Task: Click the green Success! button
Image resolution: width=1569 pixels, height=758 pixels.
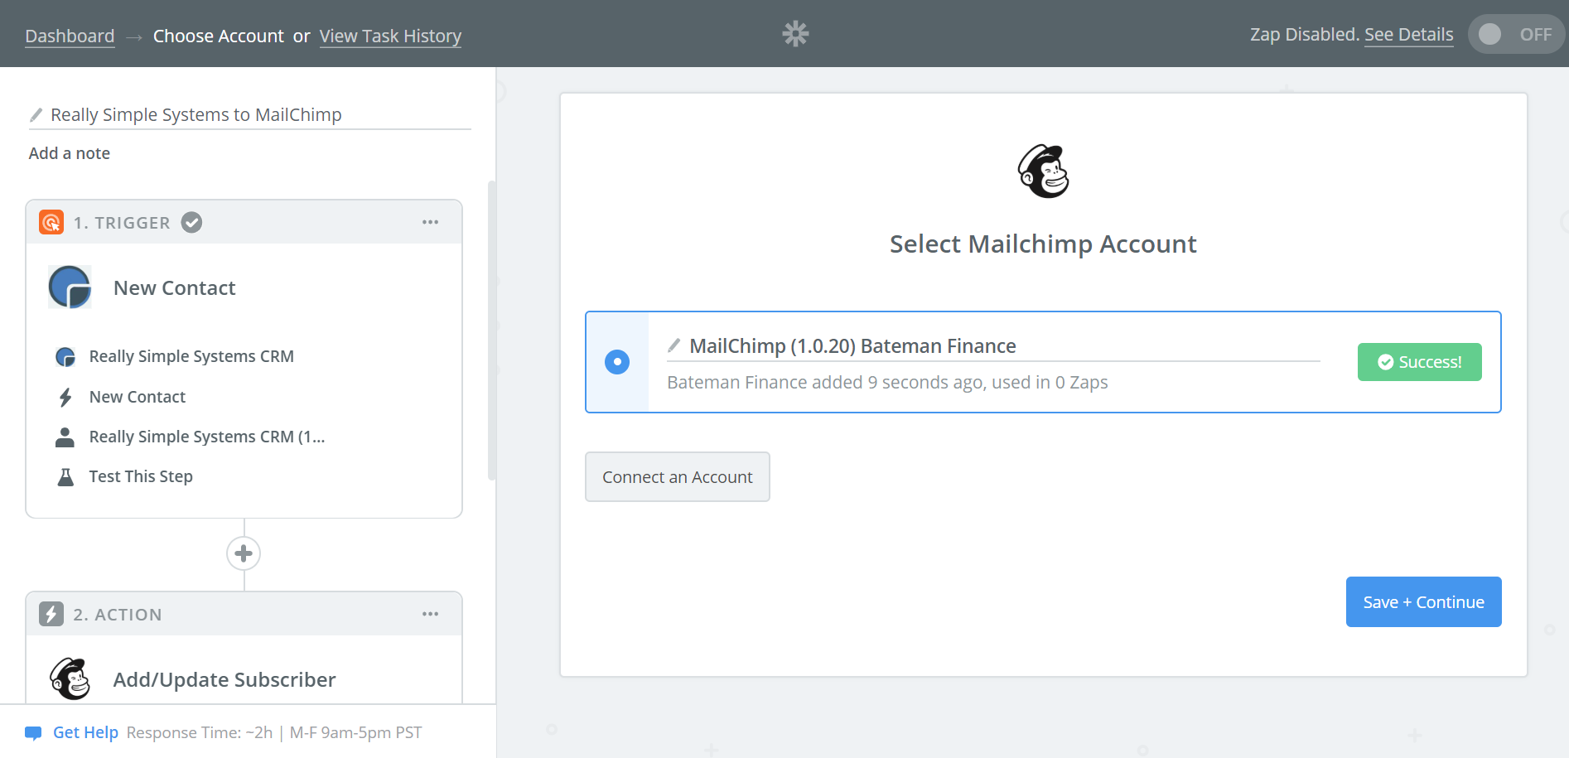Action: [x=1419, y=362]
